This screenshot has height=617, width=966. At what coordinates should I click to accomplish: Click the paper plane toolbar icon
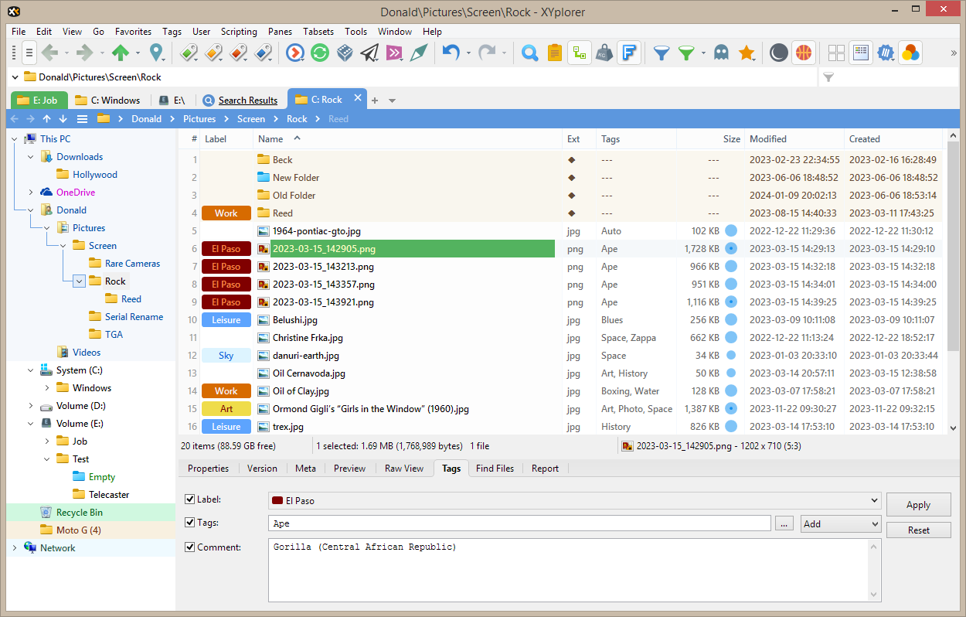coord(369,53)
